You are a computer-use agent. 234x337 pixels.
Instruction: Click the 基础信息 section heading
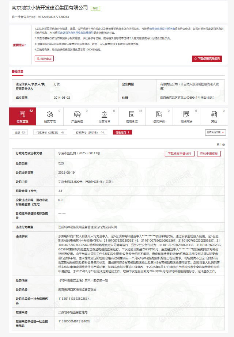(18, 71)
